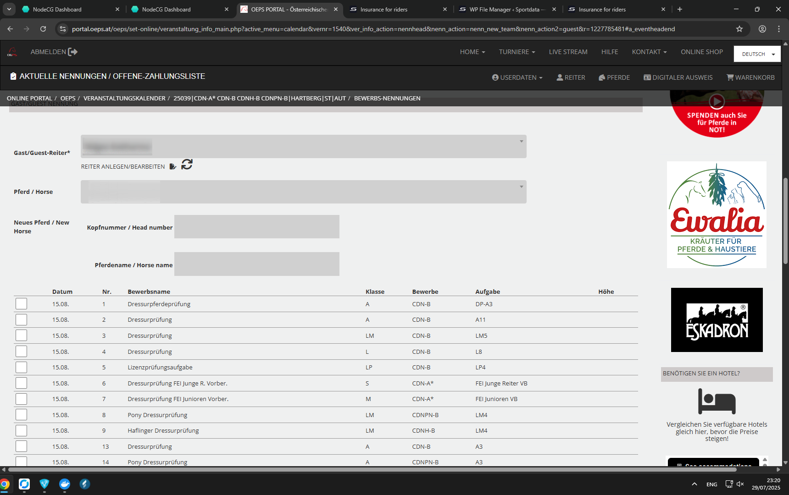Image resolution: width=789 pixels, height=495 pixels.
Task: Reload the current page
Action: tap(43, 29)
